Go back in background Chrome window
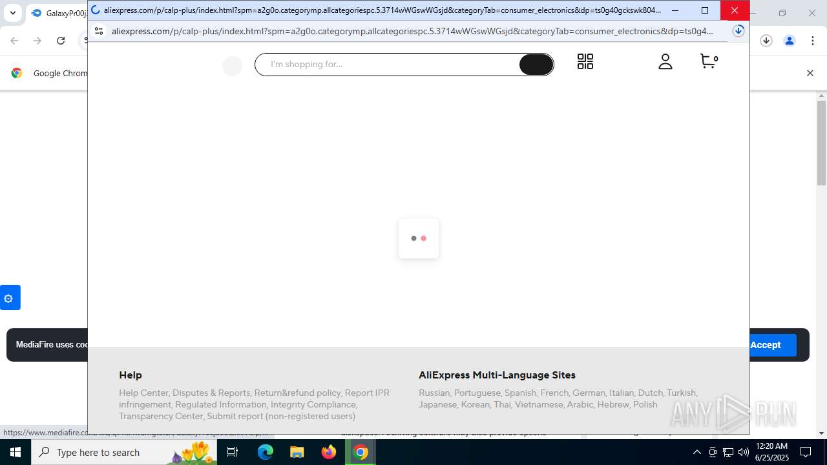The image size is (827, 465). [x=14, y=41]
